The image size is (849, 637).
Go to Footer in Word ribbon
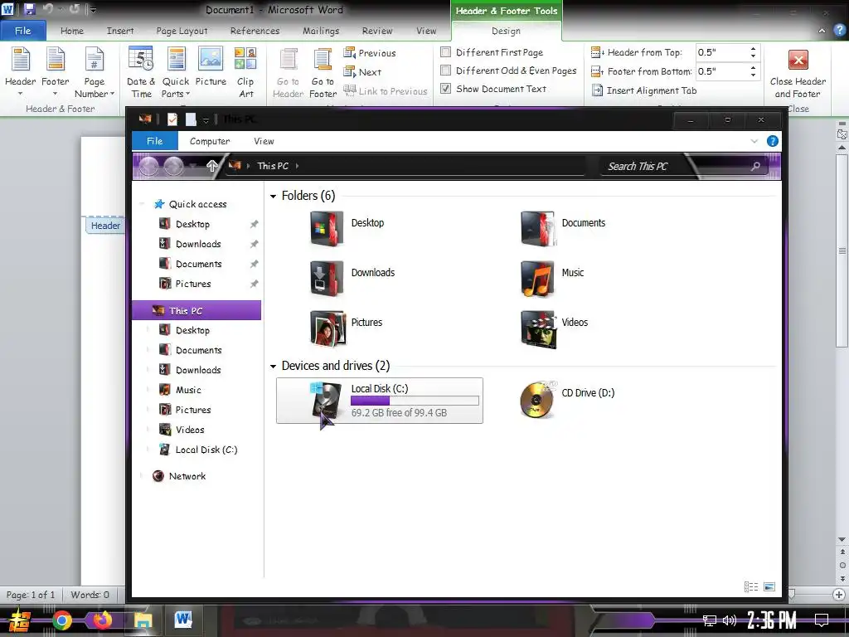(323, 72)
